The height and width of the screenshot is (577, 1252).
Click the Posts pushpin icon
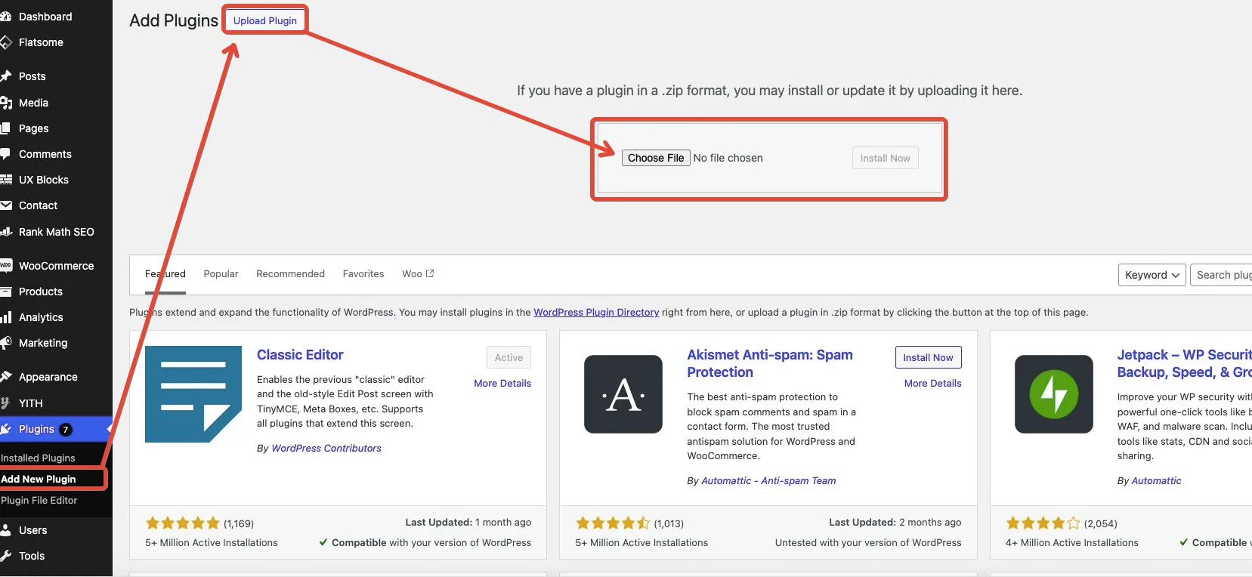click(5, 76)
